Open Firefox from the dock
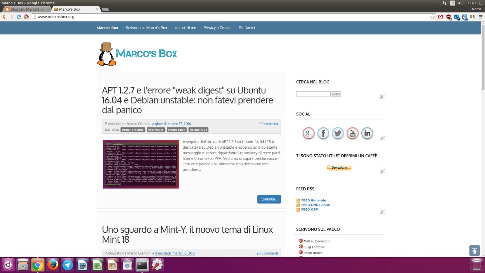This screenshot has width=485, height=273. point(53,265)
